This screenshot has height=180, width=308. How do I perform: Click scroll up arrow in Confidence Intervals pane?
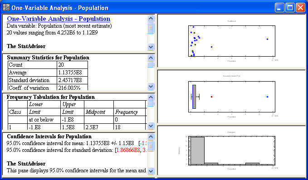(151, 136)
